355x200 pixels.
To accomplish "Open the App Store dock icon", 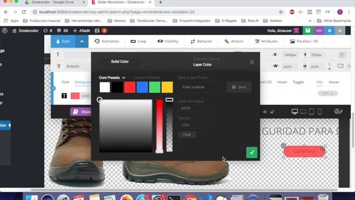I will pyautogui.click(x=142, y=198).
